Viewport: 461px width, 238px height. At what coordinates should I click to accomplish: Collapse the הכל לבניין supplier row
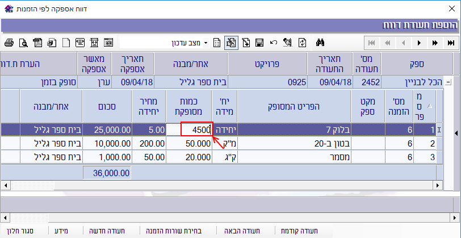(x=449, y=82)
